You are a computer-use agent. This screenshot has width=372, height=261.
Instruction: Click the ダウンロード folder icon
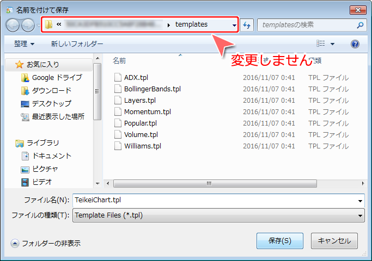coord(25,91)
